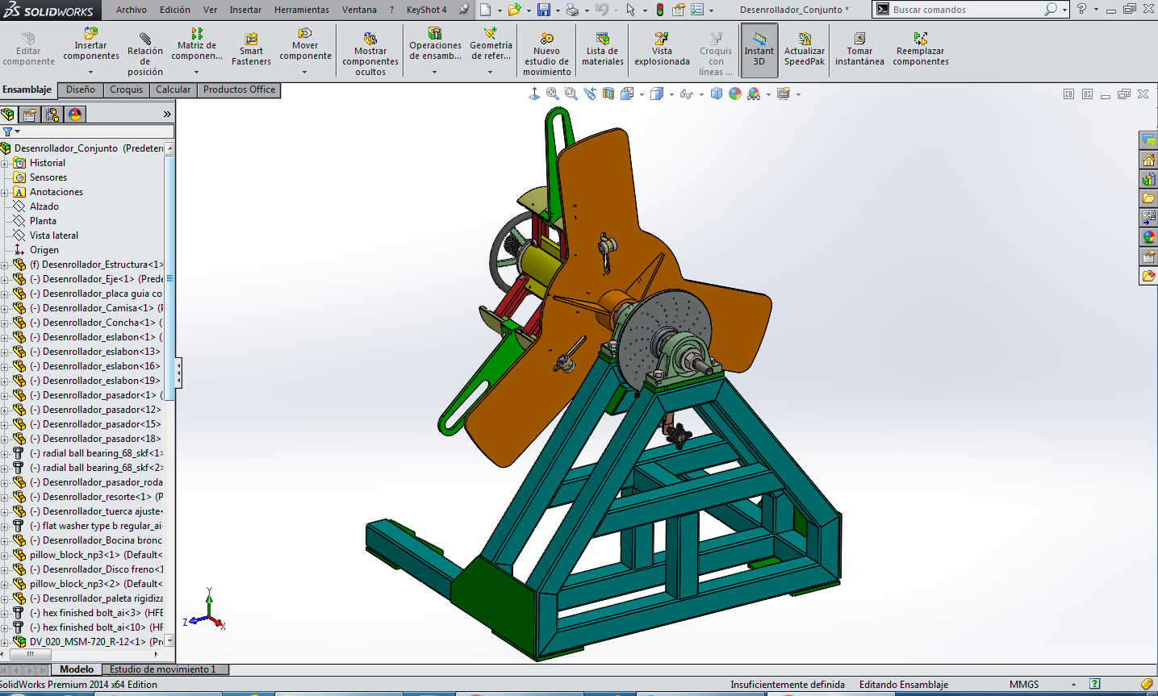
Task: Switch to Croquis tab
Action: (x=126, y=90)
